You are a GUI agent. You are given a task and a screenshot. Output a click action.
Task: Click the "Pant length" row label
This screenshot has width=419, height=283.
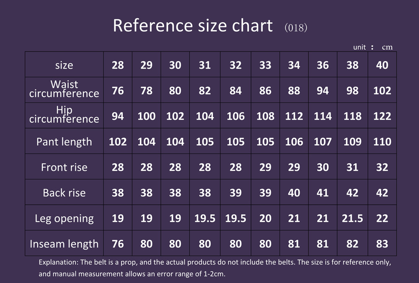point(64,141)
